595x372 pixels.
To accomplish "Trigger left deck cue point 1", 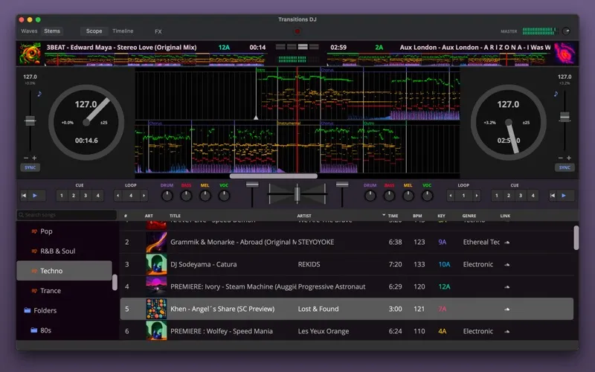I will coord(62,196).
